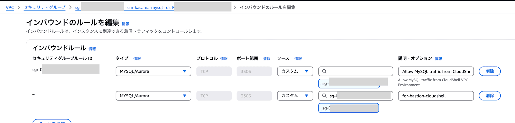The image size is (515, 123).
Task: Open second rule カスタム source dropdown
Action: 295,96
